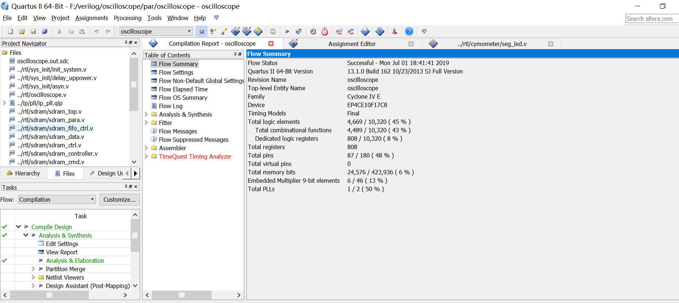Click the speech bubble icon at the toolbar's right end

click(424, 31)
